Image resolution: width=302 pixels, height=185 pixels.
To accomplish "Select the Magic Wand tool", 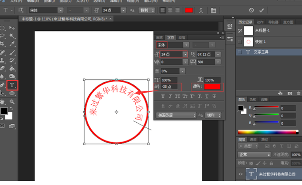I will click(x=12, y=36).
